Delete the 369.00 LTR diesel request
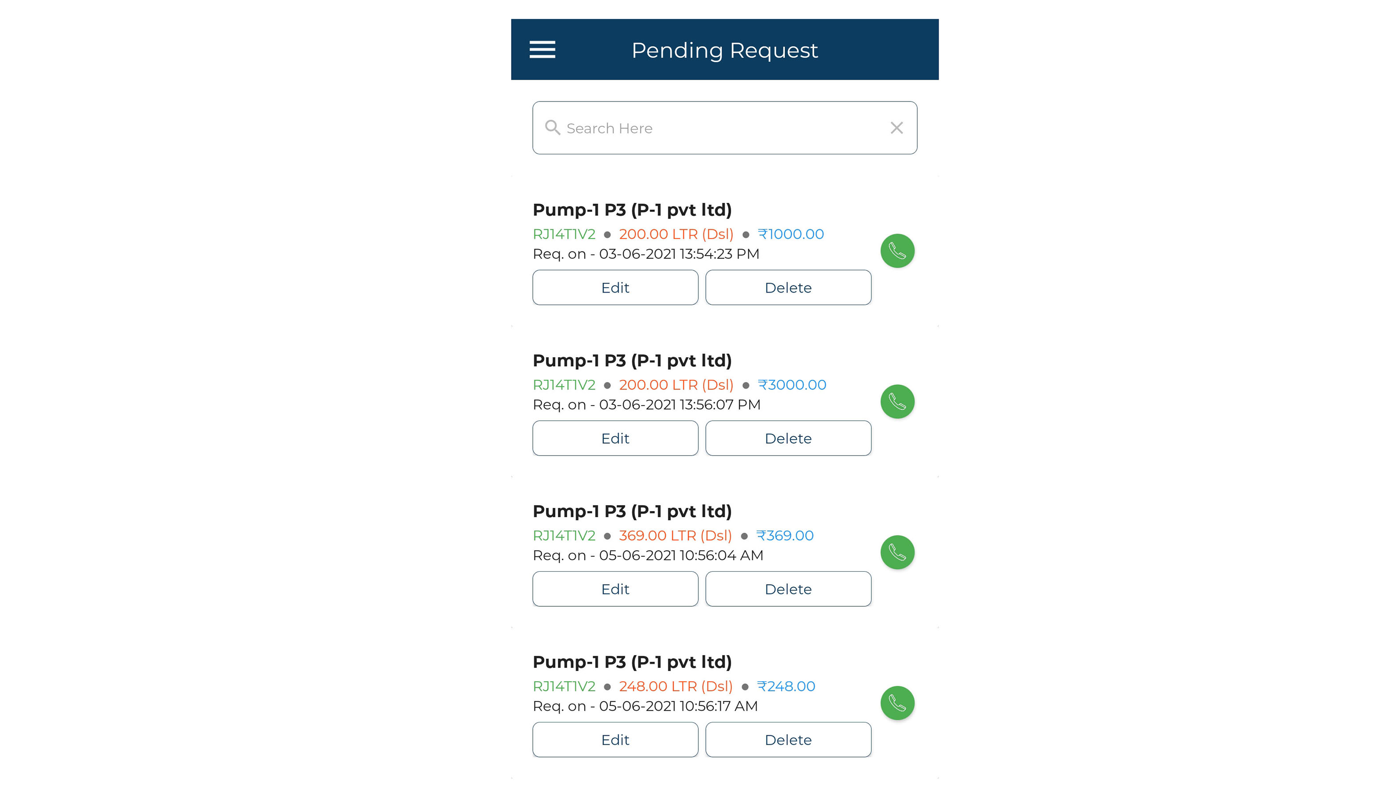This screenshot has height=796, width=1384. point(788,589)
